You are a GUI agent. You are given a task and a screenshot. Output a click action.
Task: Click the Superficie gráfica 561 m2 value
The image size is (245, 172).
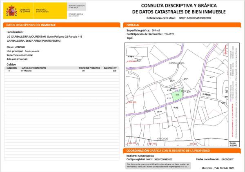156,31
